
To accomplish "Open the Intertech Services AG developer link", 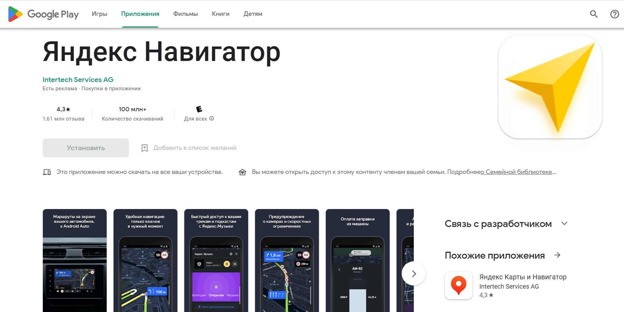I will 78,80.
